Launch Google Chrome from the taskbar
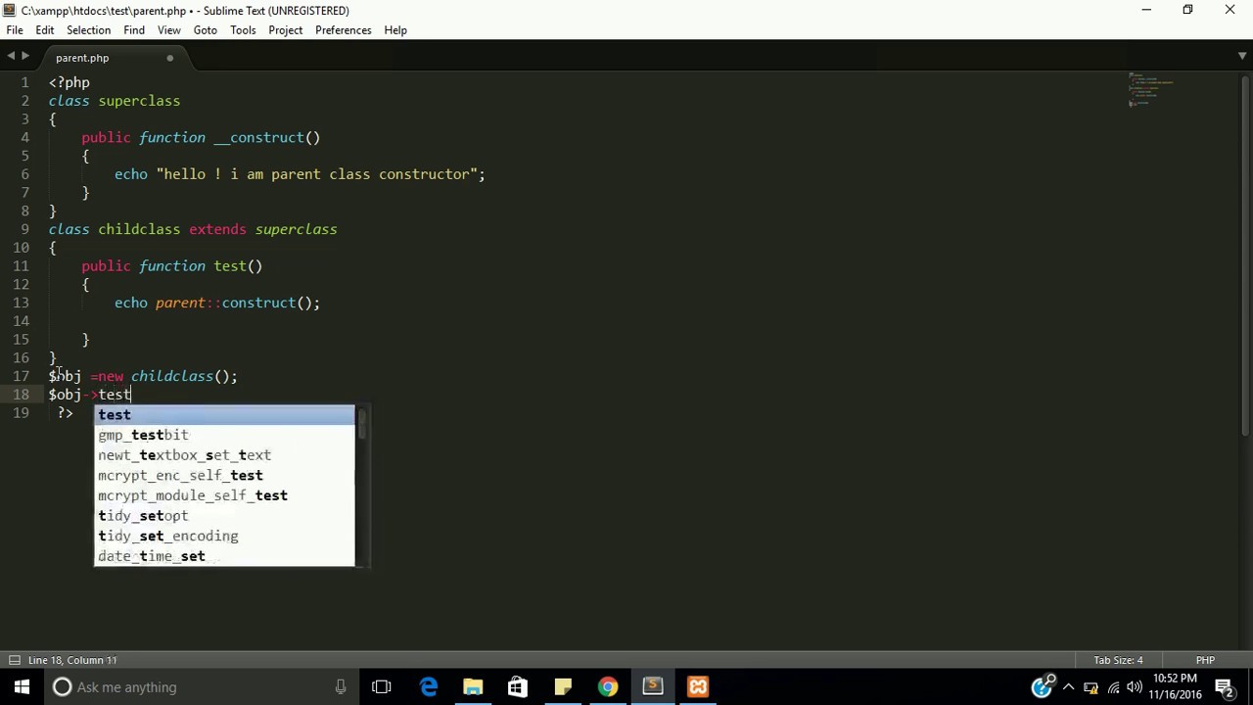 point(608,687)
